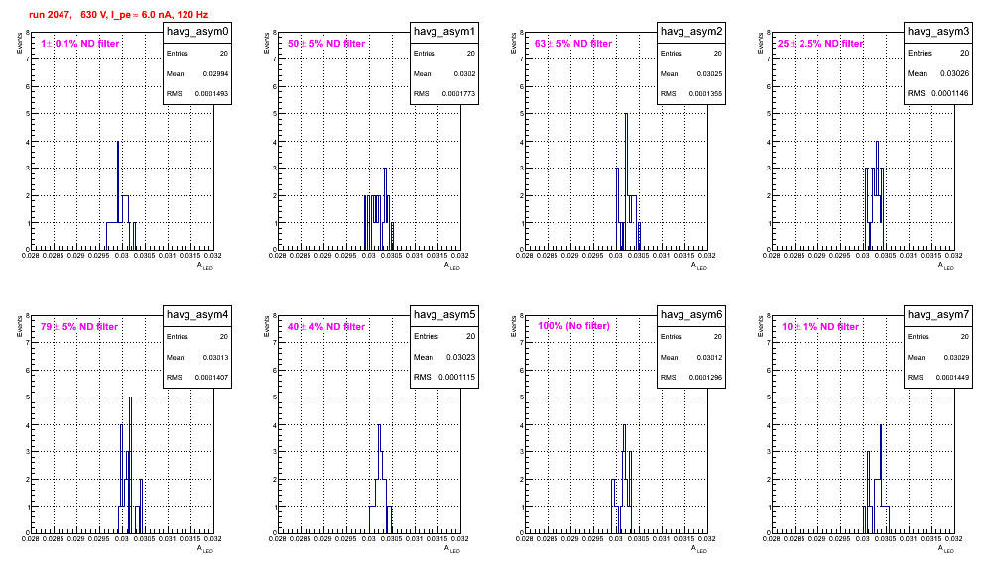This screenshot has width=988, height=567.
Task: Click RMS 0.0001146 in havg_asym3 stats
Action: point(938,93)
